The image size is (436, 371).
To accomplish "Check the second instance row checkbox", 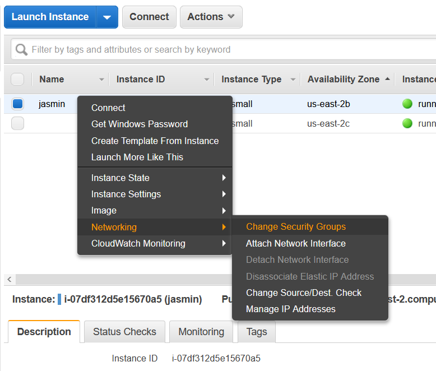I will 18,123.
